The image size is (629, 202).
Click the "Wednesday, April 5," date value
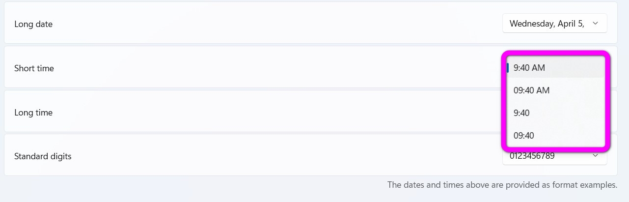coord(547,24)
